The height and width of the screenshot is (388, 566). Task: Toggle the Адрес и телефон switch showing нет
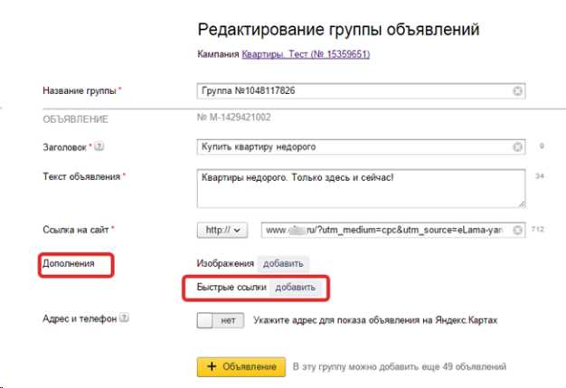coord(221,319)
